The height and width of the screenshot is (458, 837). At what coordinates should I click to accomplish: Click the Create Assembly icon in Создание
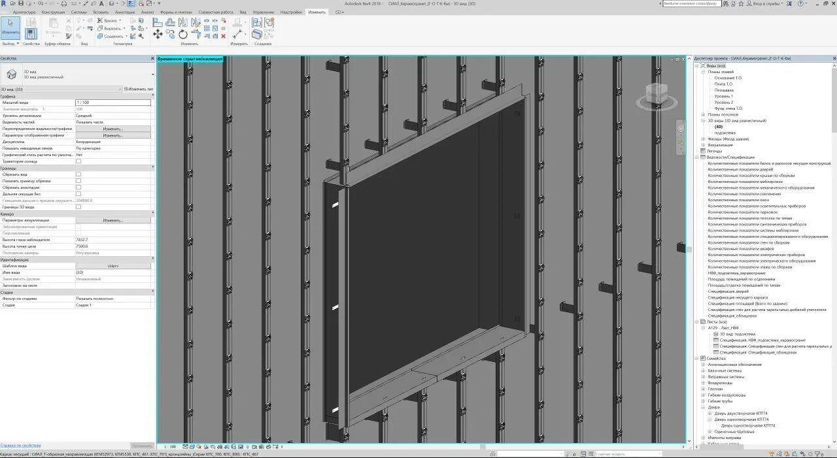(x=258, y=22)
